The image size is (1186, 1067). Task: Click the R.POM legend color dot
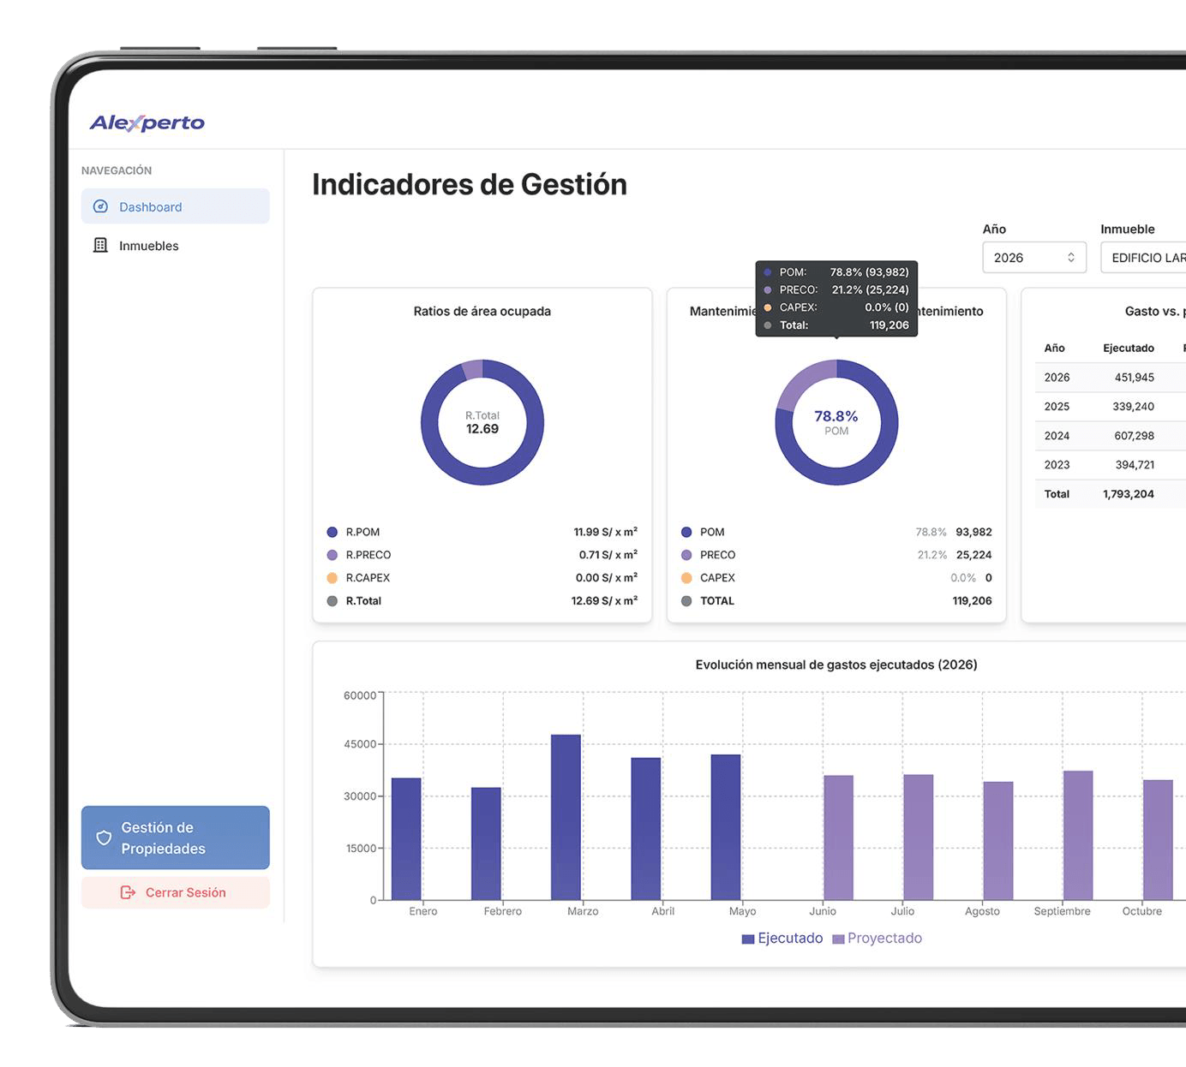click(x=332, y=532)
